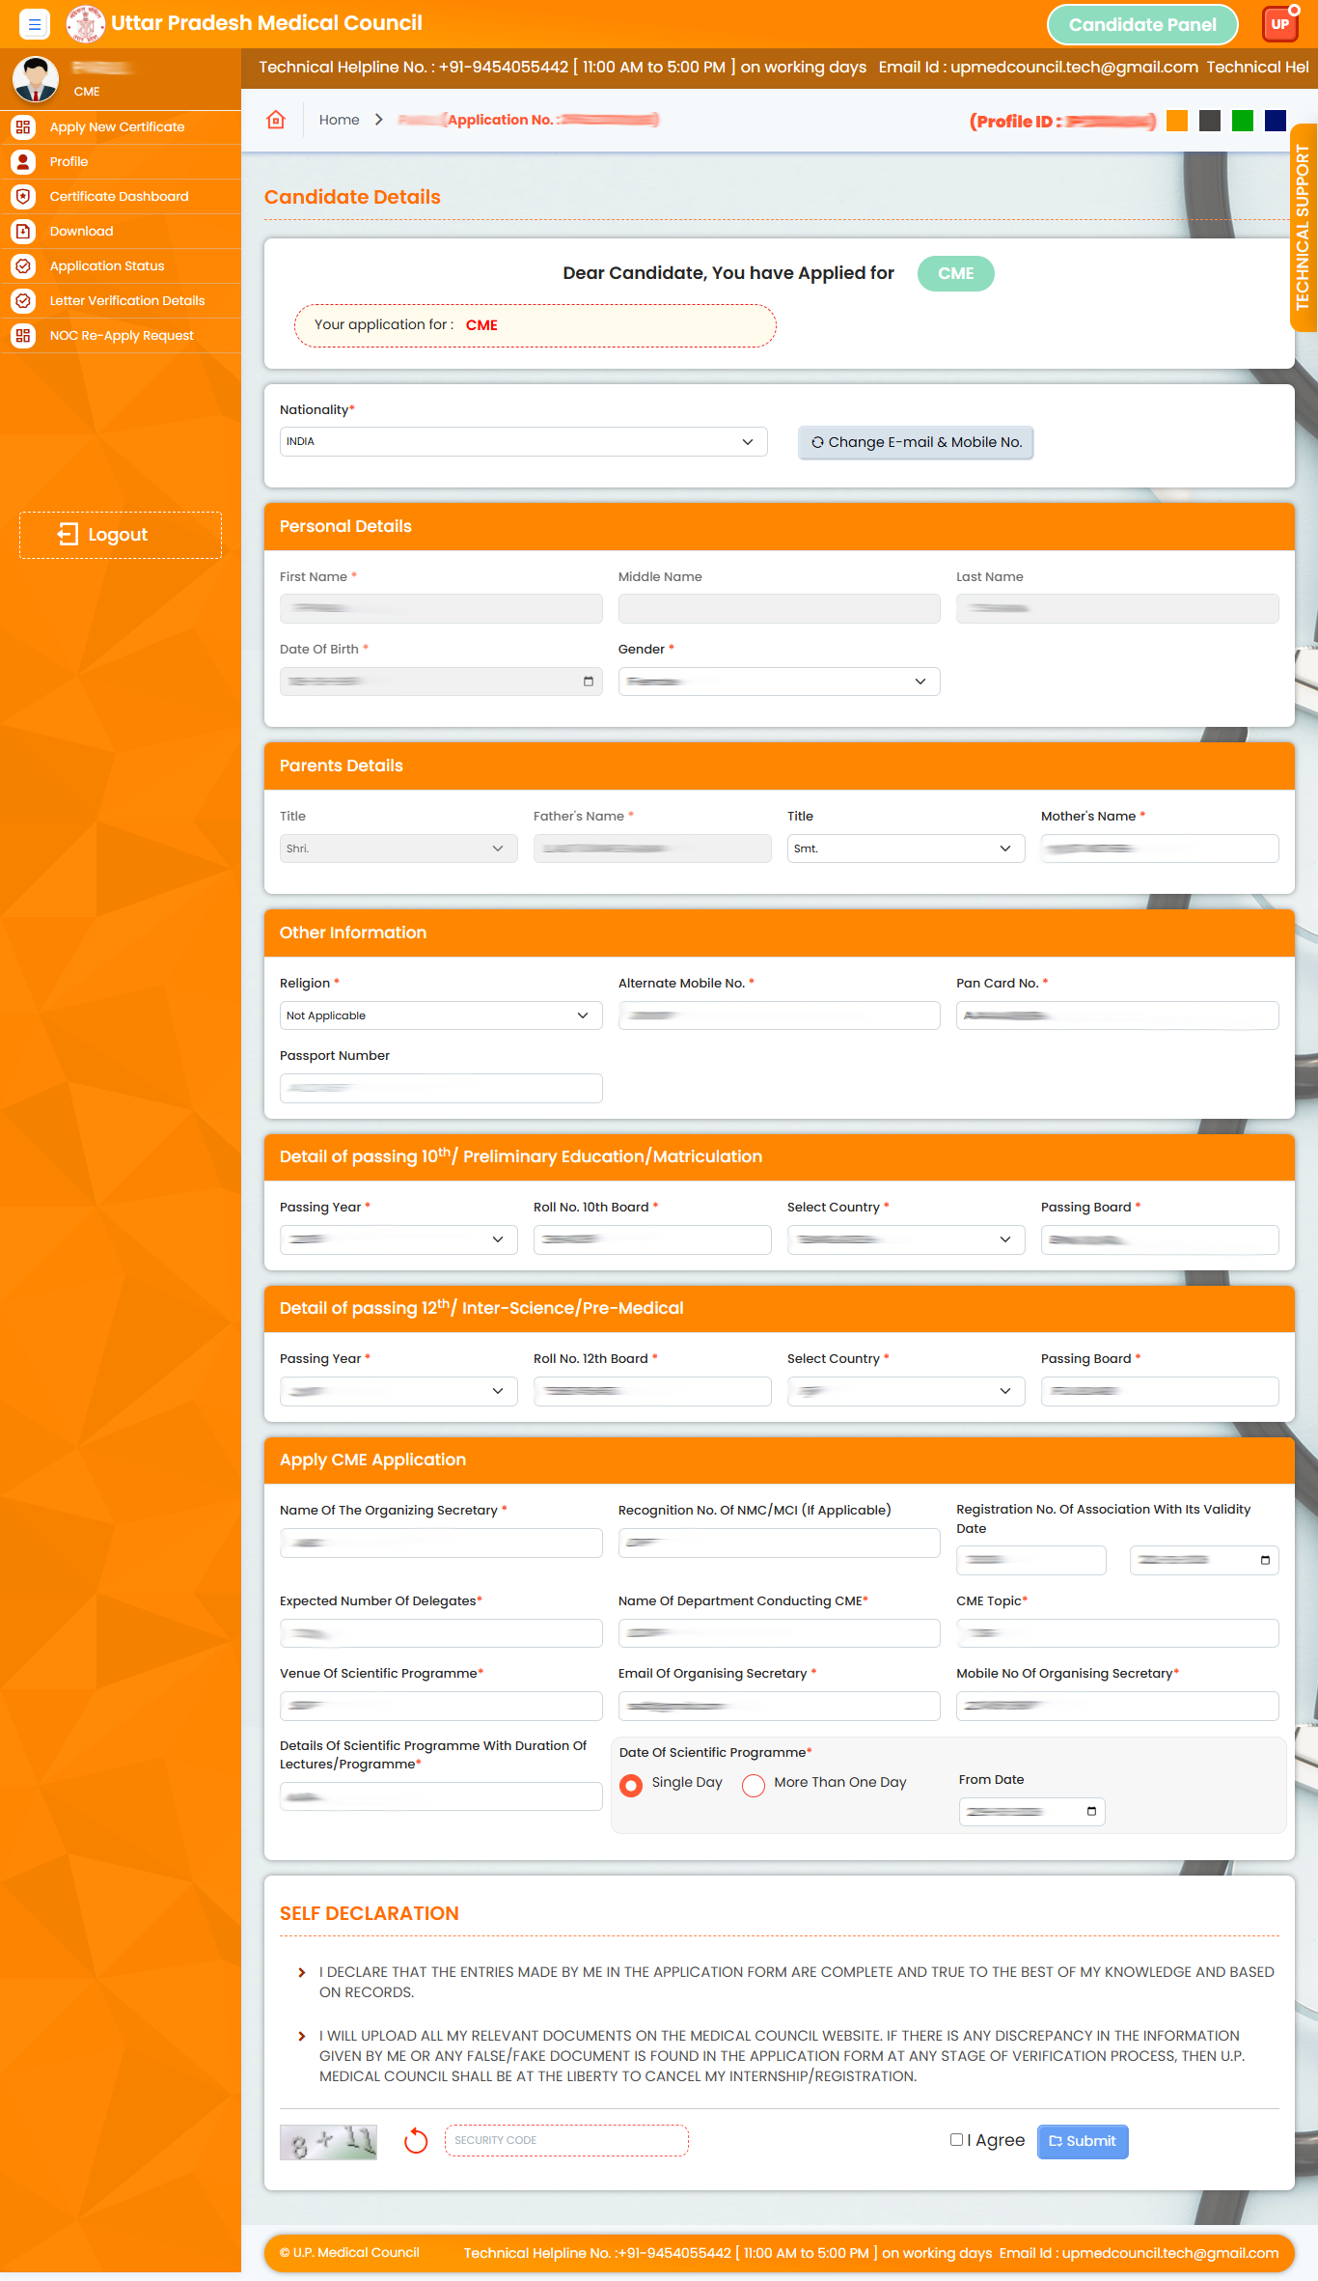Click the home icon in breadcrumb
Screen dimensions: 1318x2281
[276, 120]
